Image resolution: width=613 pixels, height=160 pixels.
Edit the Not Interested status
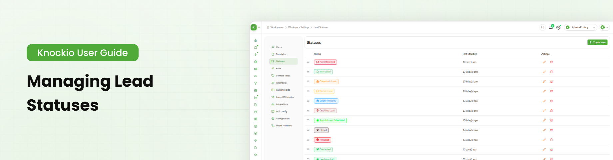[544, 62]
